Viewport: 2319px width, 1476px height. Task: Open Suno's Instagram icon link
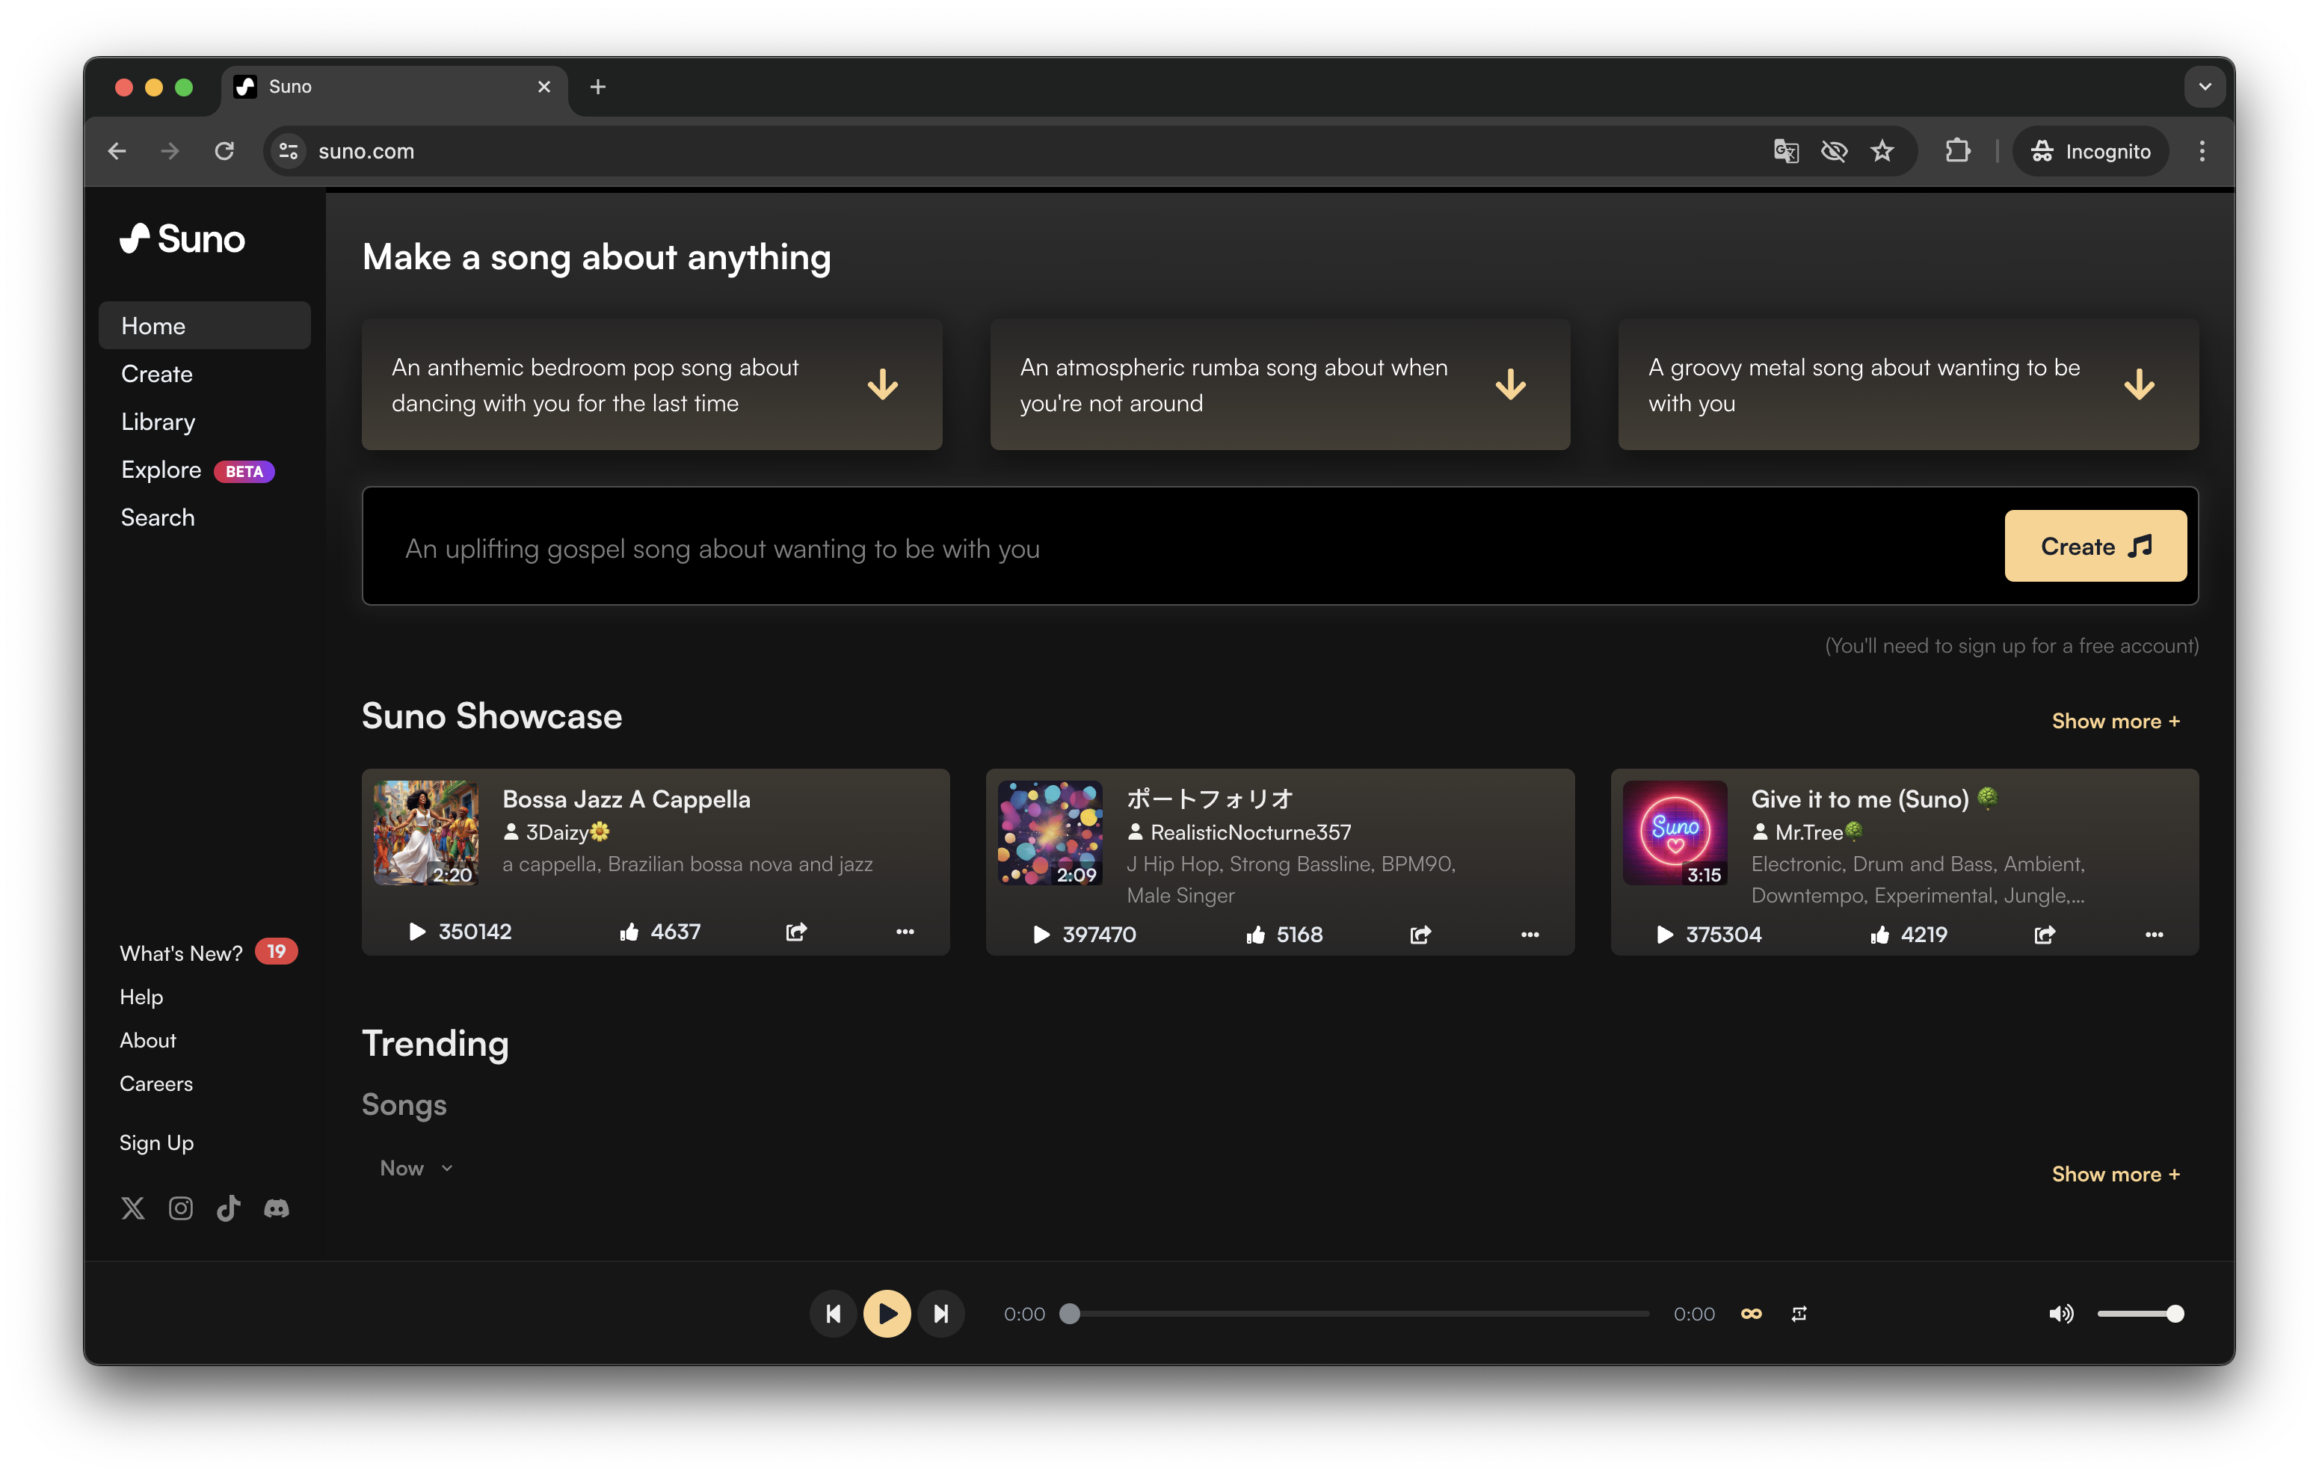pos(180,1208)
